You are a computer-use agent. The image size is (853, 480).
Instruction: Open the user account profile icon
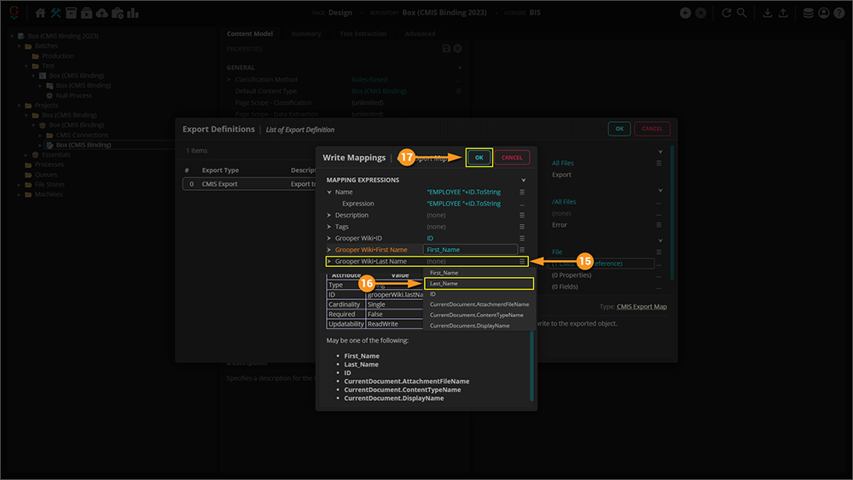824,13
